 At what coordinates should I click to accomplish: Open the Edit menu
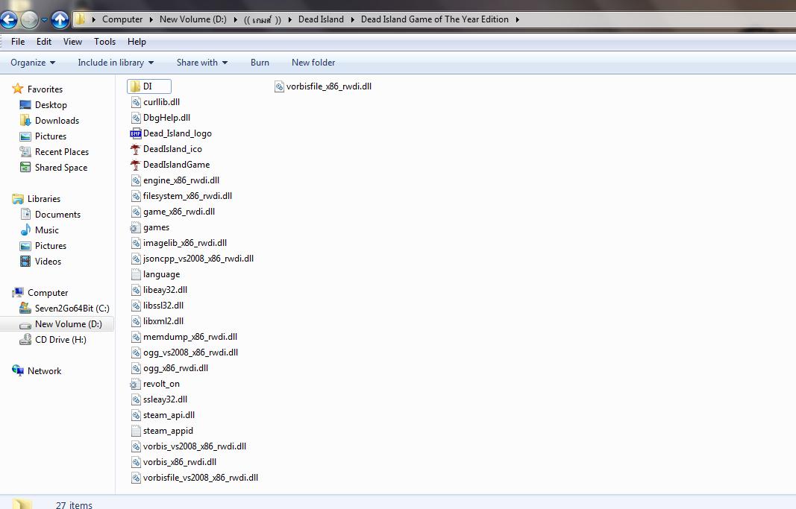(44, 42)
